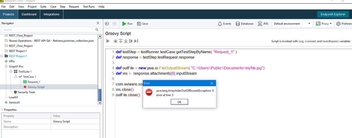The image size is (352, 138).
Task: Select the LoadUI node
Action: [x=13, y=97]
